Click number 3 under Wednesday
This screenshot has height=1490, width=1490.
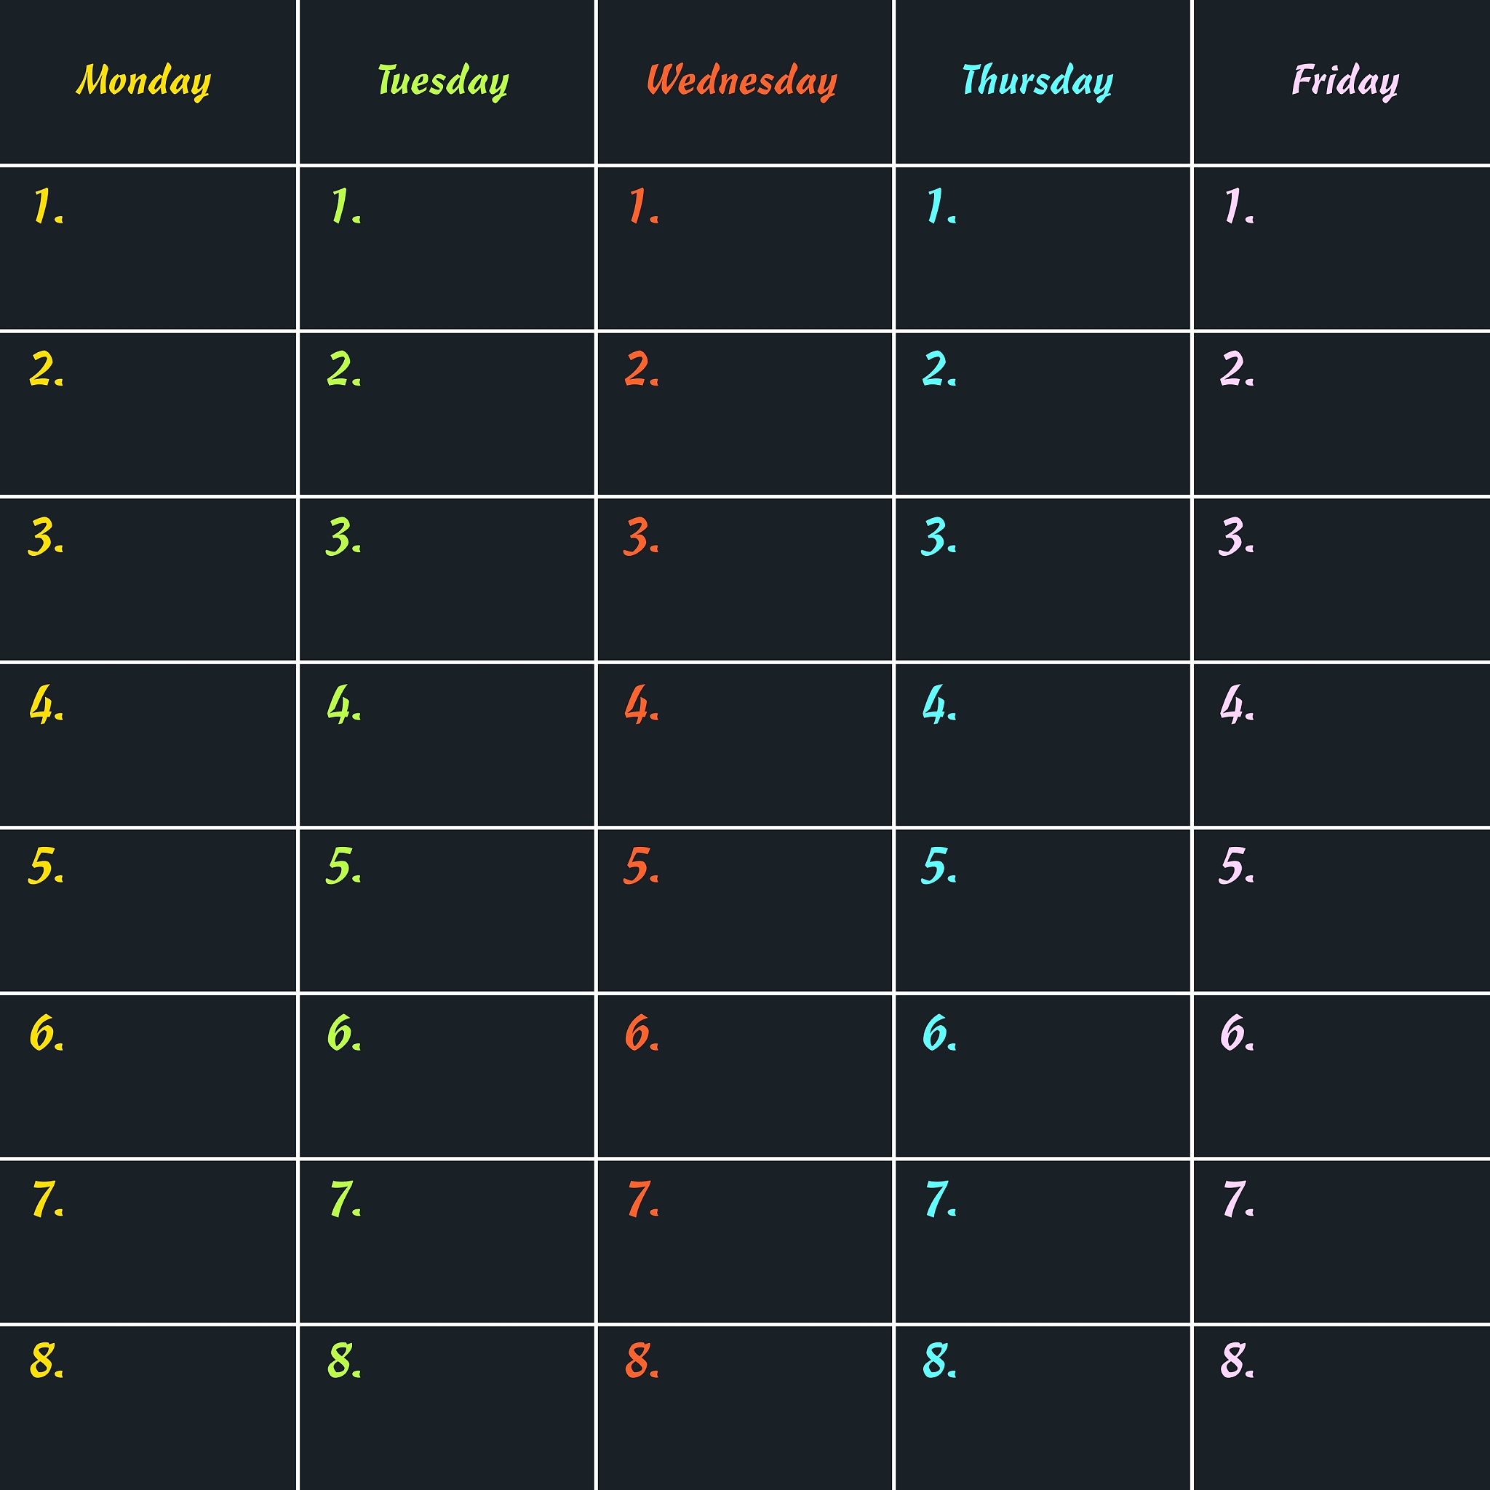coord(640,537)
